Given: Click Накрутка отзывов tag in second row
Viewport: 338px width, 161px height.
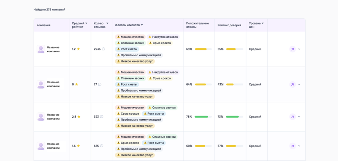Looking at the screenshot, I should pos(163,72).
